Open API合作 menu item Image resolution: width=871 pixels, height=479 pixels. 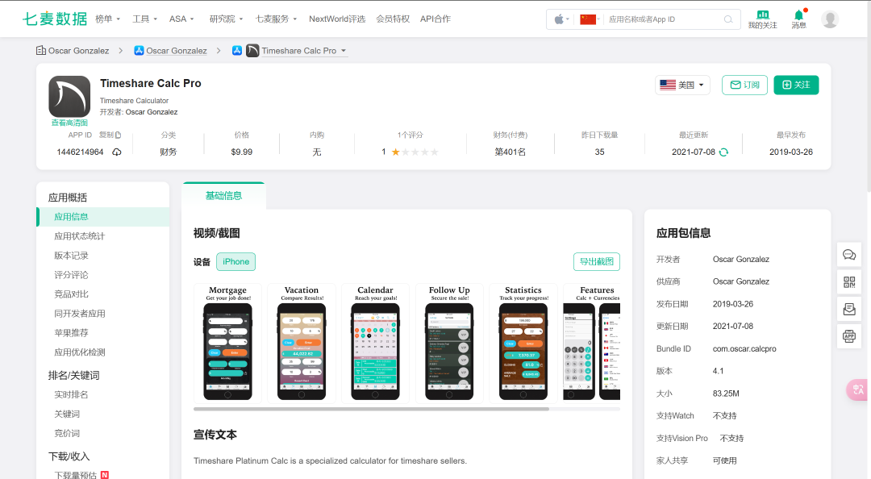tap(435, 19)
